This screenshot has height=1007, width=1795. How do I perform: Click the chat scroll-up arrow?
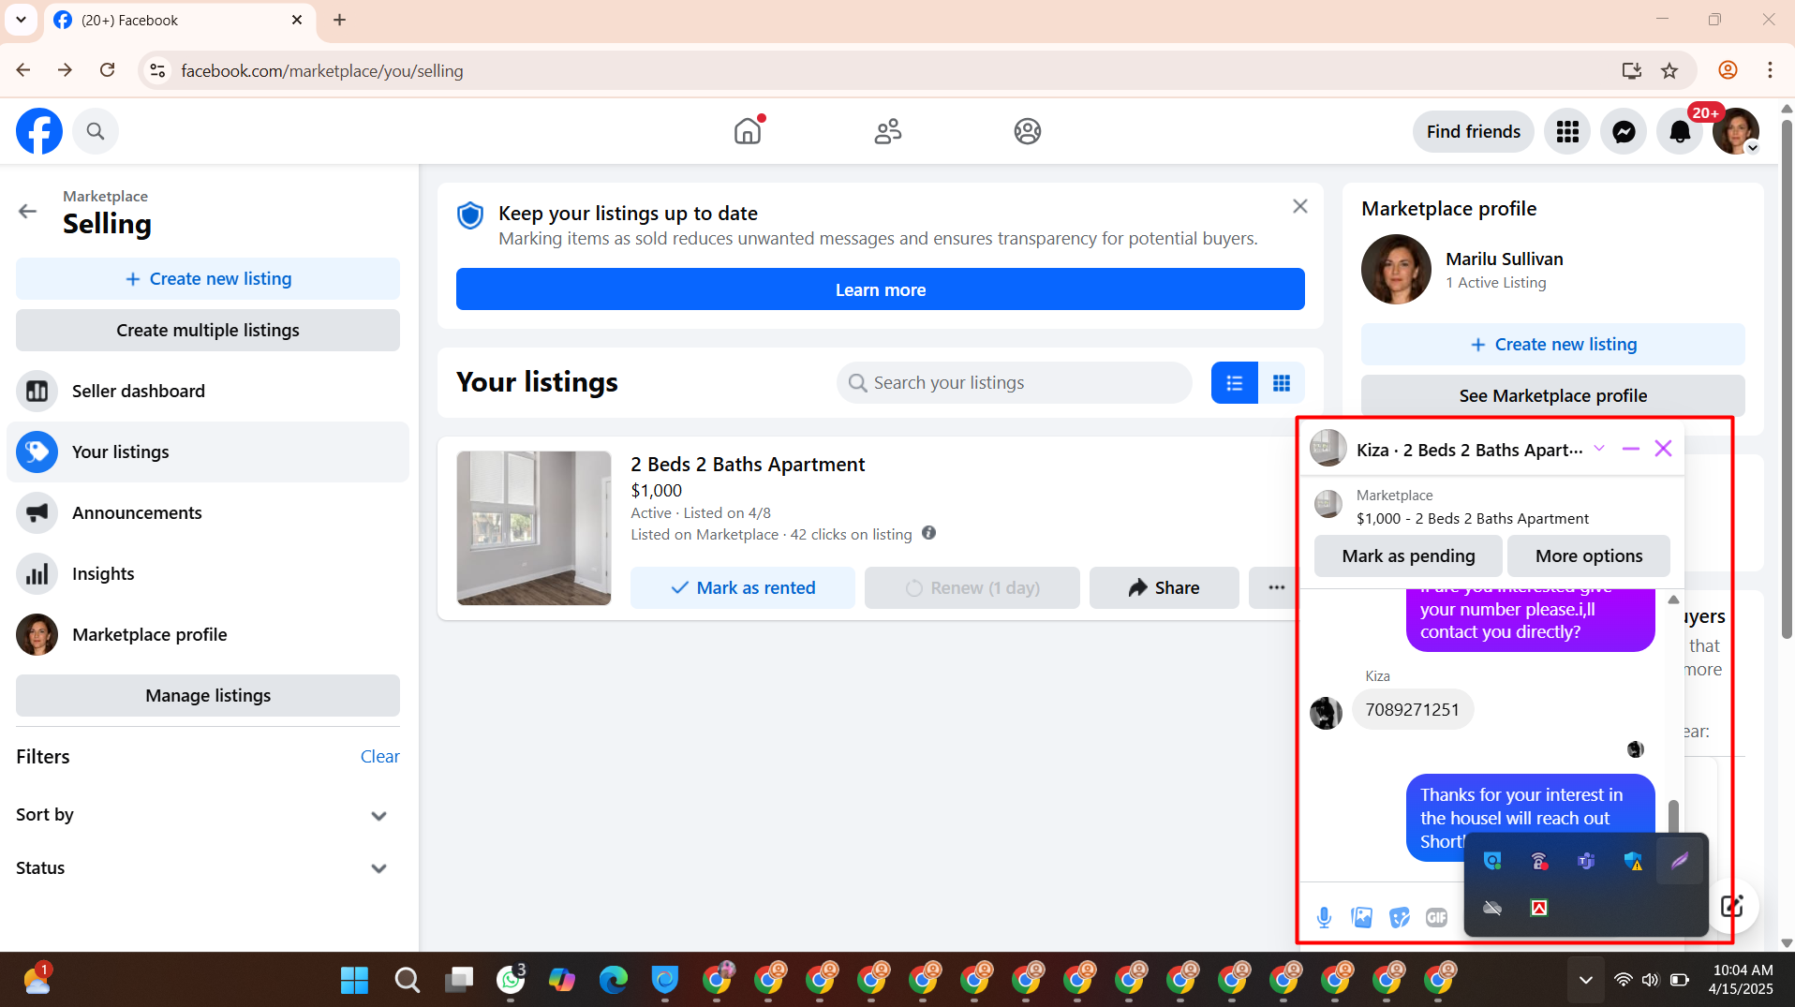click(x=1673, y=600)
